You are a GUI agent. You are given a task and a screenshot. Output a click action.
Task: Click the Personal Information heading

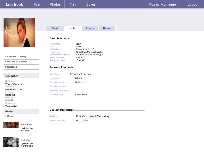point(62,67)
